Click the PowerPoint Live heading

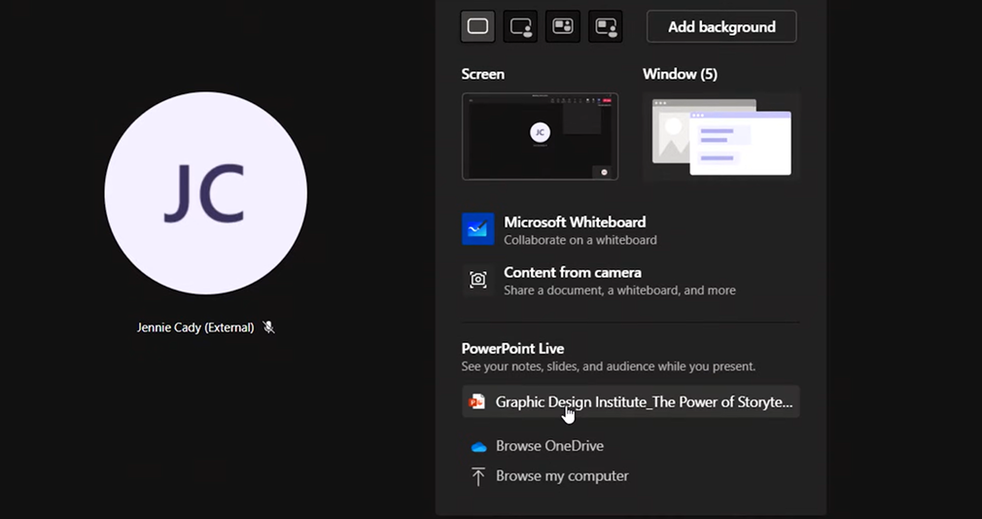pos(512,349)
